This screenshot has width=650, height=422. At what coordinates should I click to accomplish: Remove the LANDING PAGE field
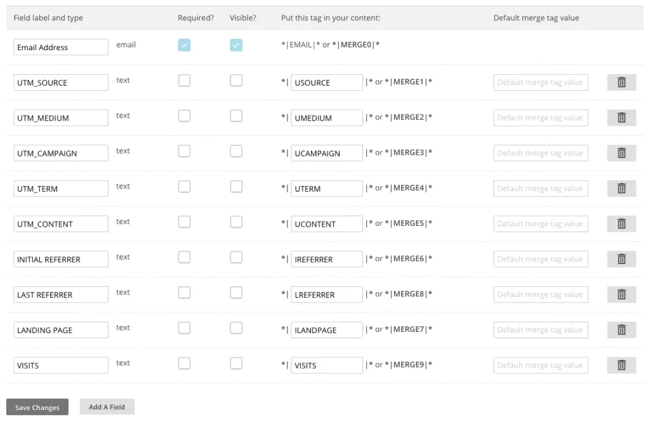tap(621, 329)
